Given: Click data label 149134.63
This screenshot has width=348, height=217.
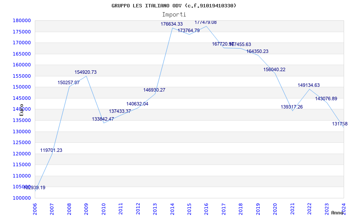Looking at the screenshot, I should tap(309, 85).
